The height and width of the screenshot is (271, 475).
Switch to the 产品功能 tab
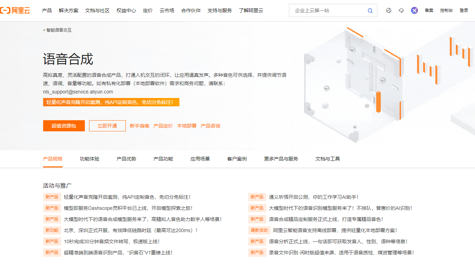163,159
